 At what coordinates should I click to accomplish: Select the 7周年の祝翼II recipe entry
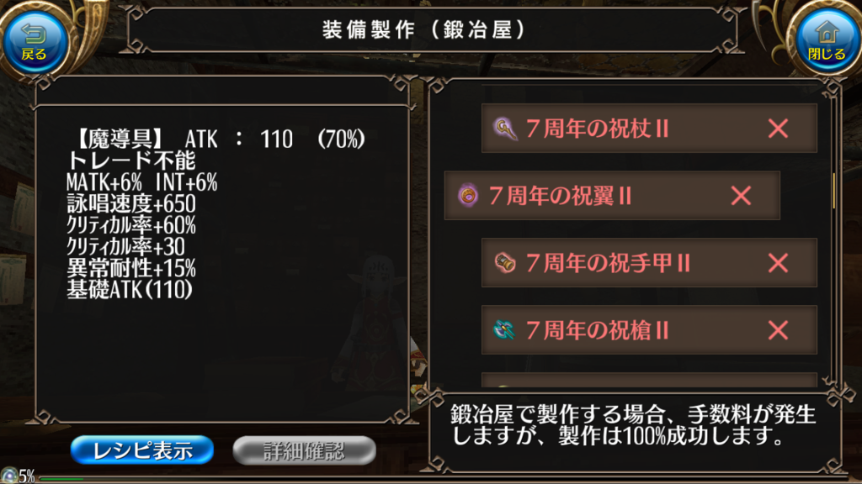[612, 195]
